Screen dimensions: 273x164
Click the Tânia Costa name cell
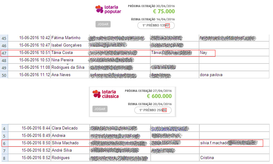click(70, 53)
